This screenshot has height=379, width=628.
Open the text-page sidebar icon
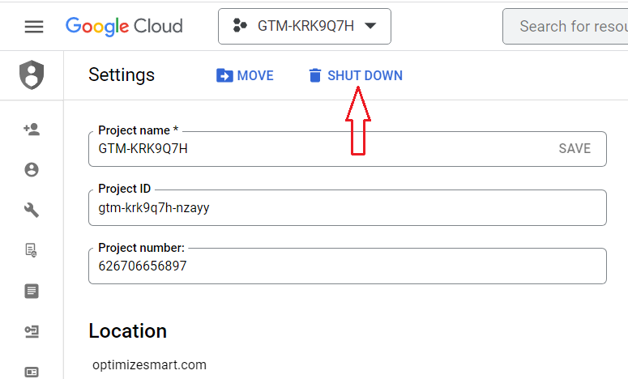click(x=32, y=291)
